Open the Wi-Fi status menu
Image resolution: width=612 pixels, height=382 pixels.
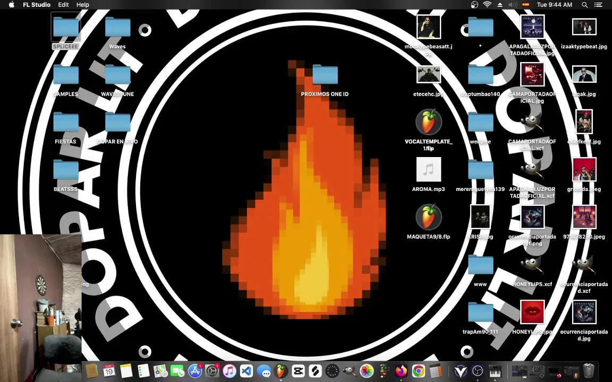(x=487, y=5)
